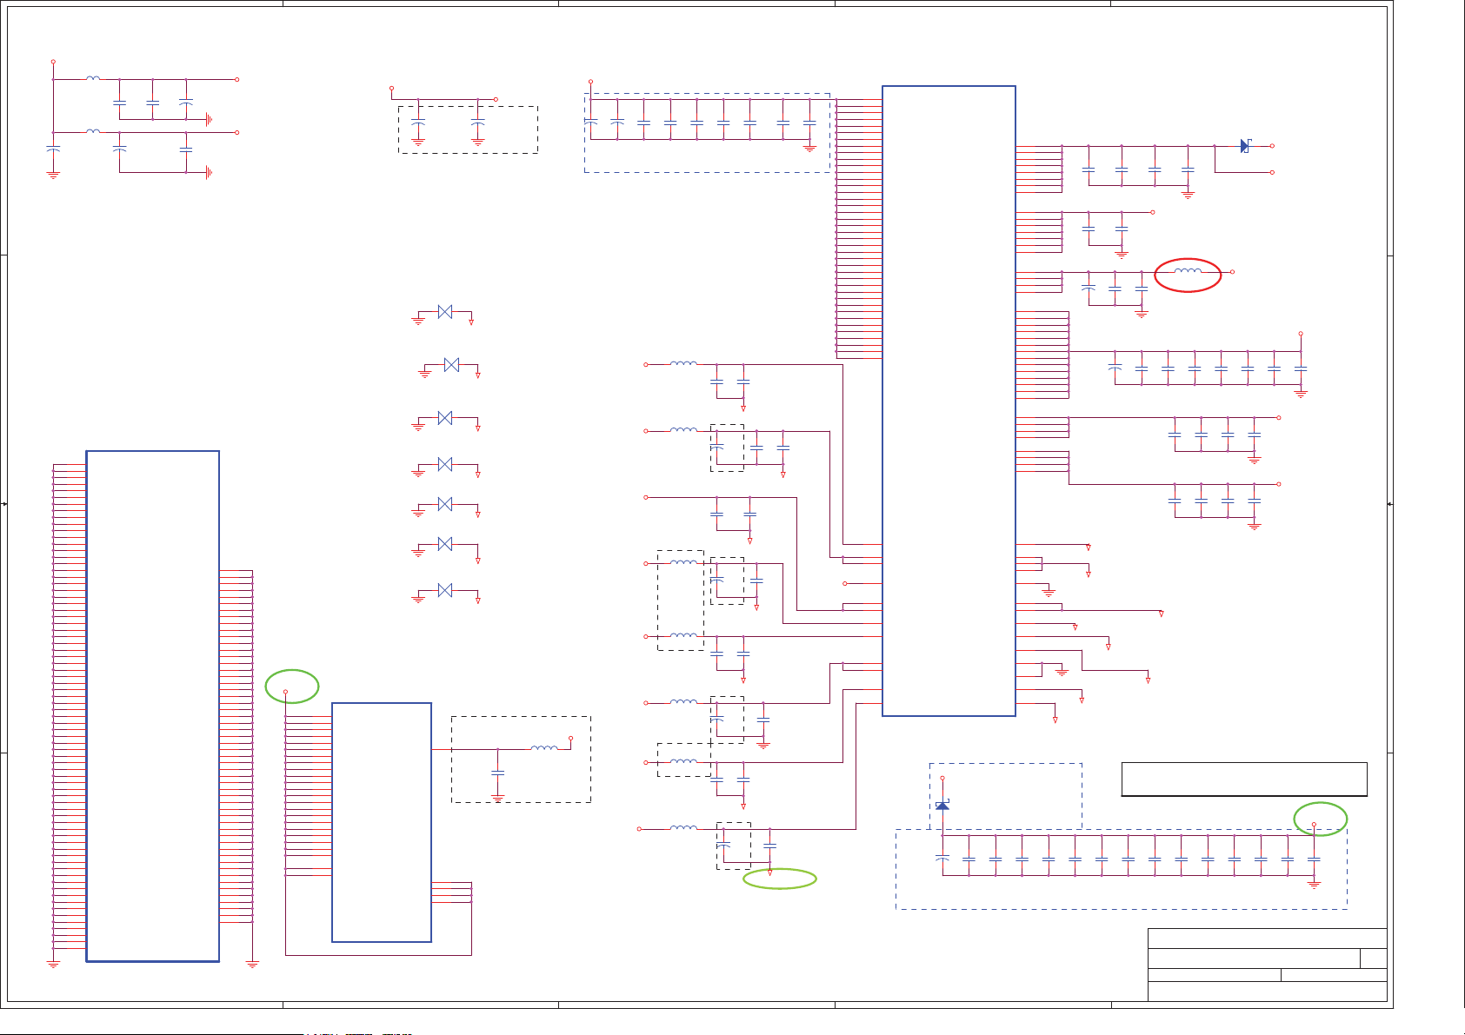Click the title block top row
Screen dimensions: 1465x1035
(x=1267, y=939)
